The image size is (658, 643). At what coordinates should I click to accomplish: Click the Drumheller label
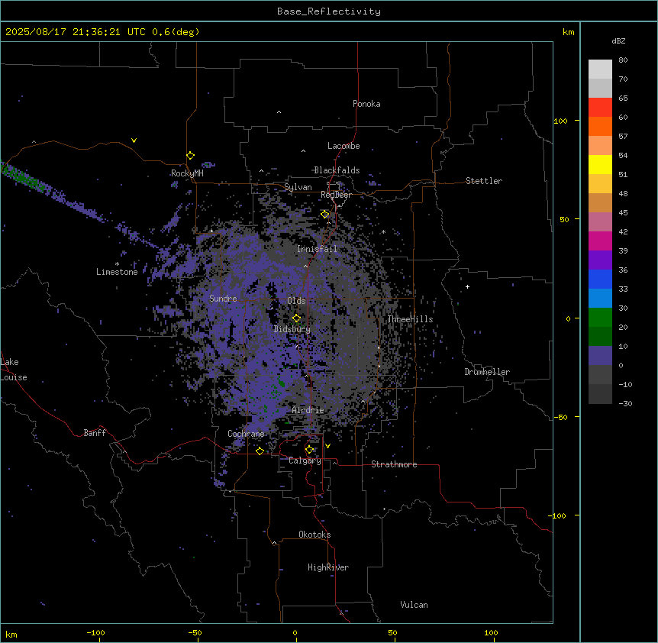click(x=487, y=372)
